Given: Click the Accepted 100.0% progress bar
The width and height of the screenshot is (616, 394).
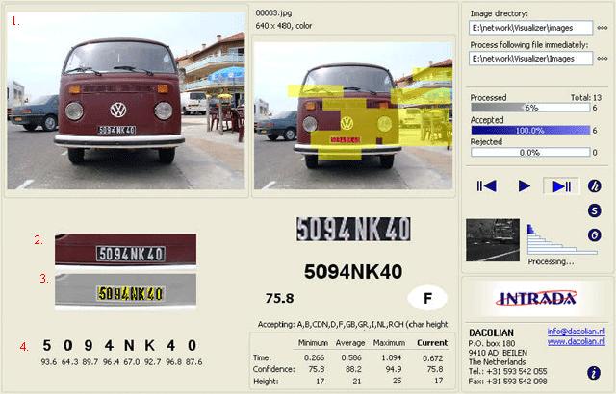Looking at the screenshot, I should (x=530, y=130).
